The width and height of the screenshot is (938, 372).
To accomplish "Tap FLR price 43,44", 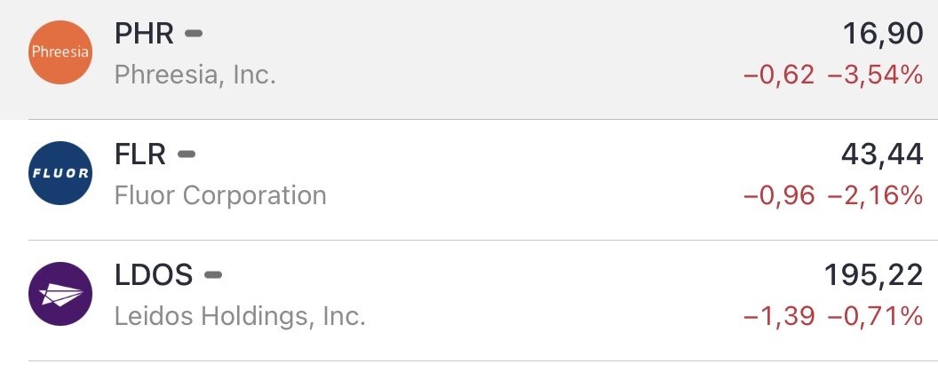I will click(882, 156).
